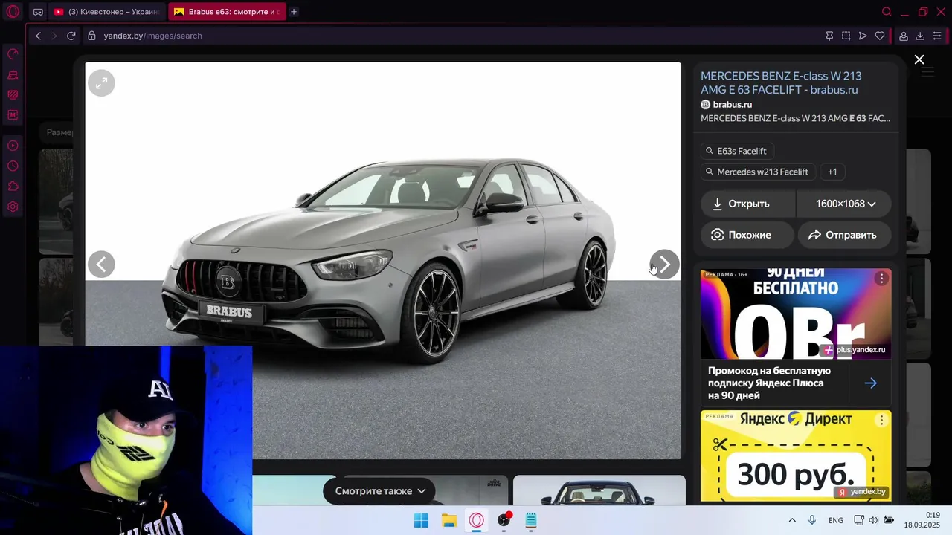The width and height of the screenshot is (952, 535).
Task: Open File Explorer from taskbar
Action: tap(448, 520)
